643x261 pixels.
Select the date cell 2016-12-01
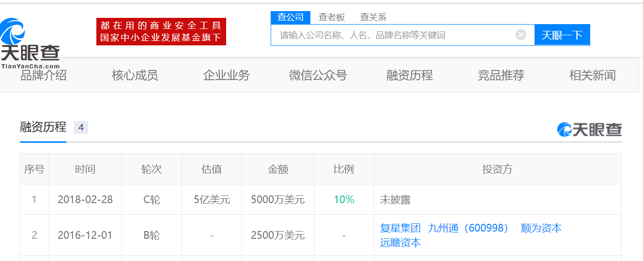click(x=85, y=235)
